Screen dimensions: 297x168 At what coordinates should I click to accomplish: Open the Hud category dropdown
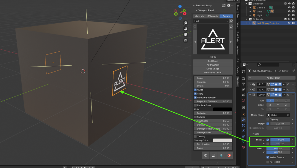(x=211, y=21)
